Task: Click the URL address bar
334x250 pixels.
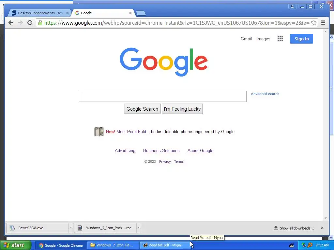Action: 176,23
